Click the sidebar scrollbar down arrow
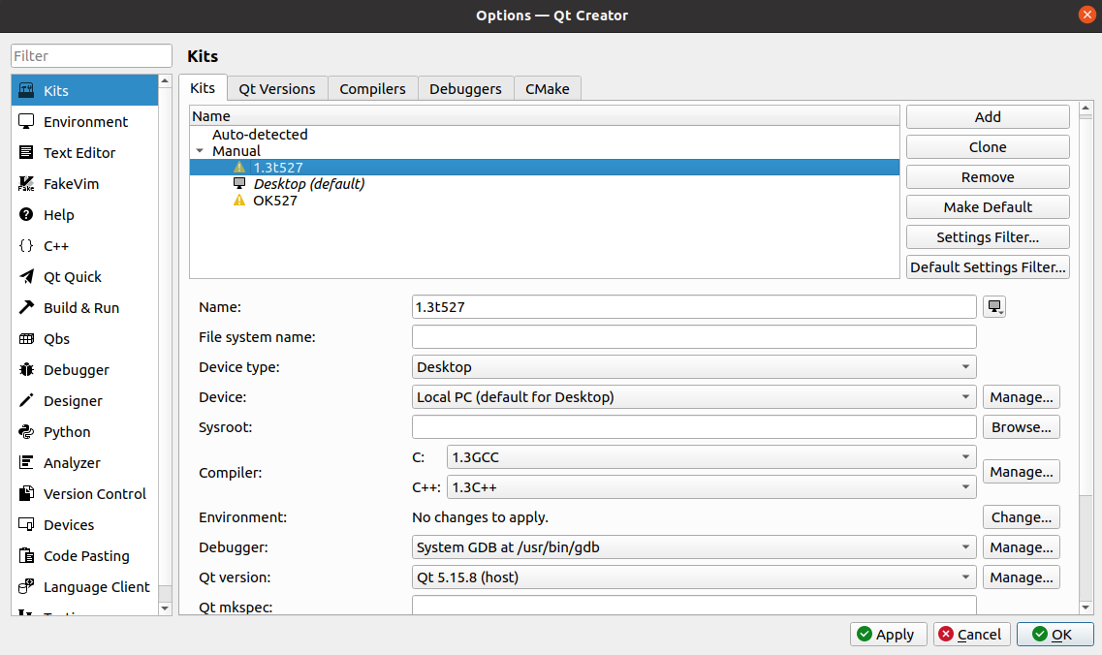The height and width of the screenshot is (655, 1102). click(x=165, y=608)
